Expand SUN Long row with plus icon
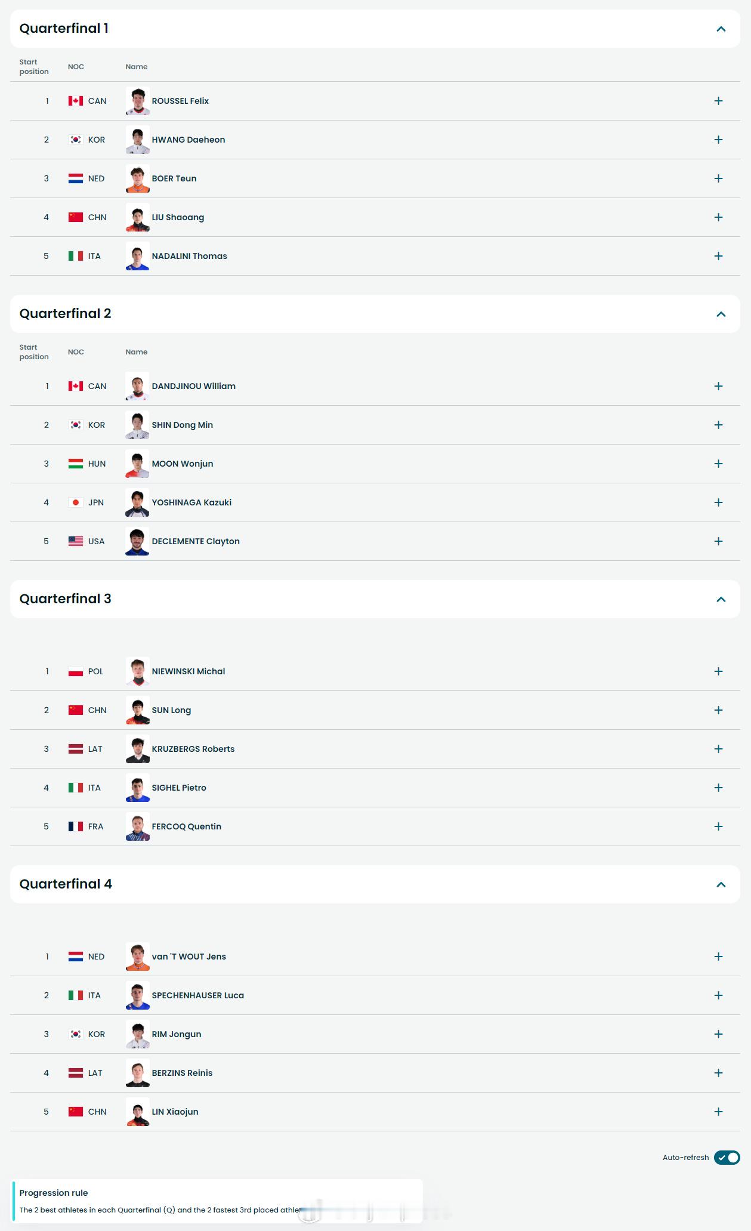Screen dimensions: 751x1231 (718, 710)
